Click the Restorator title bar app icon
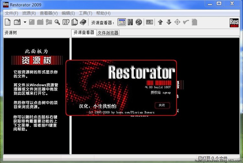The width and height of the screenshot is (243, 163). click(x=6, y=5)
